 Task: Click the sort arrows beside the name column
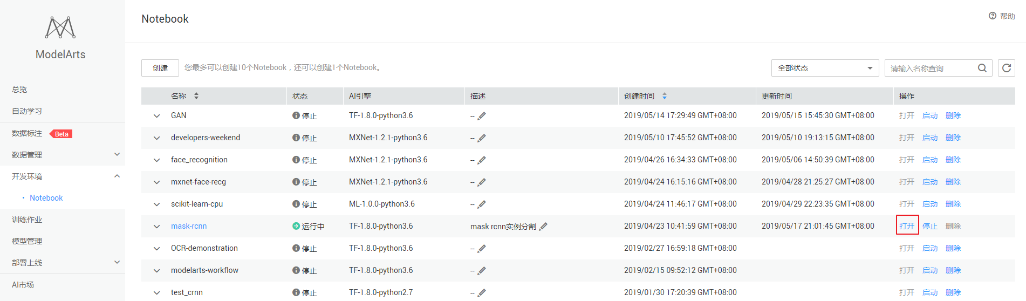coord(196,96)
